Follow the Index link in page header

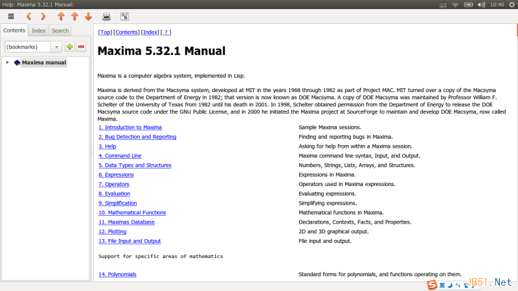coord(150,32)
